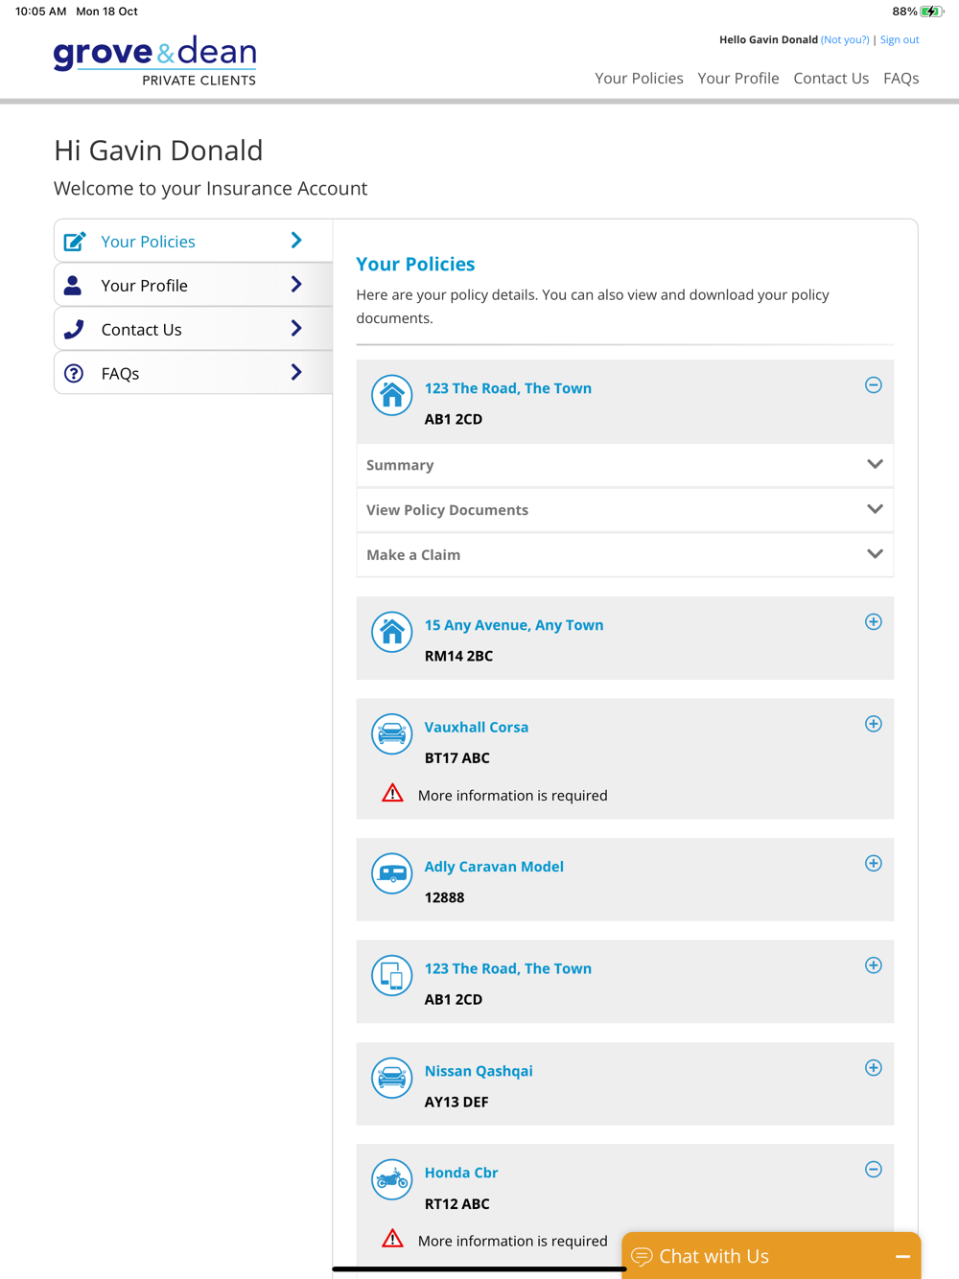Expand the Summary section
The width and height of the screenshot is (959, 1279).
click(x=874, y=465)
